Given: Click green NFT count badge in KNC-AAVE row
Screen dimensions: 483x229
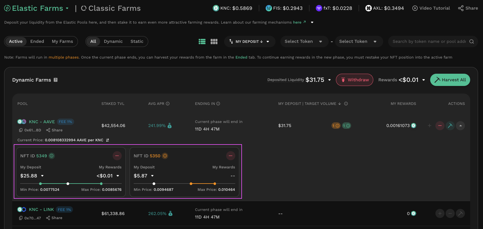Looking at the screenshot, I should [x=346, y=126].
